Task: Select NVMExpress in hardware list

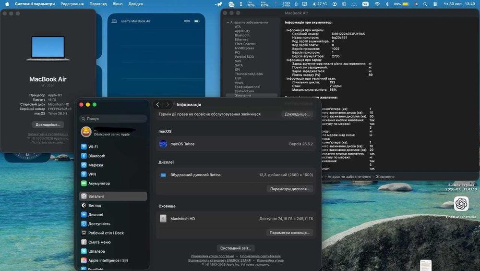Action: 244,48
